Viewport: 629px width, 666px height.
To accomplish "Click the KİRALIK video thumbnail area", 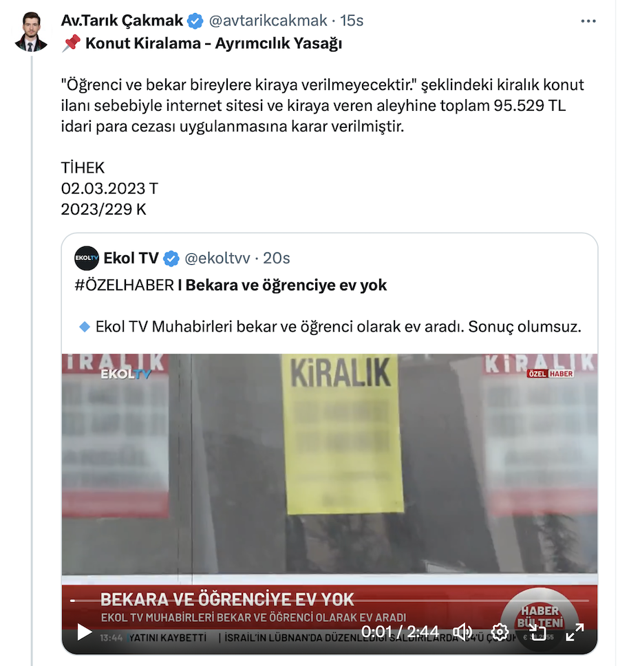I will (x=330, y=467).
